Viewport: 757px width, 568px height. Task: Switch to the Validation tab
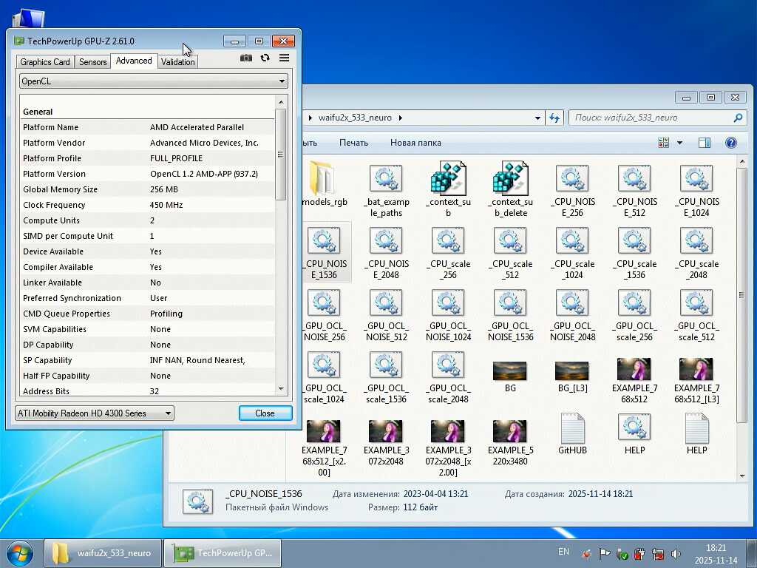tap(177, 62)
